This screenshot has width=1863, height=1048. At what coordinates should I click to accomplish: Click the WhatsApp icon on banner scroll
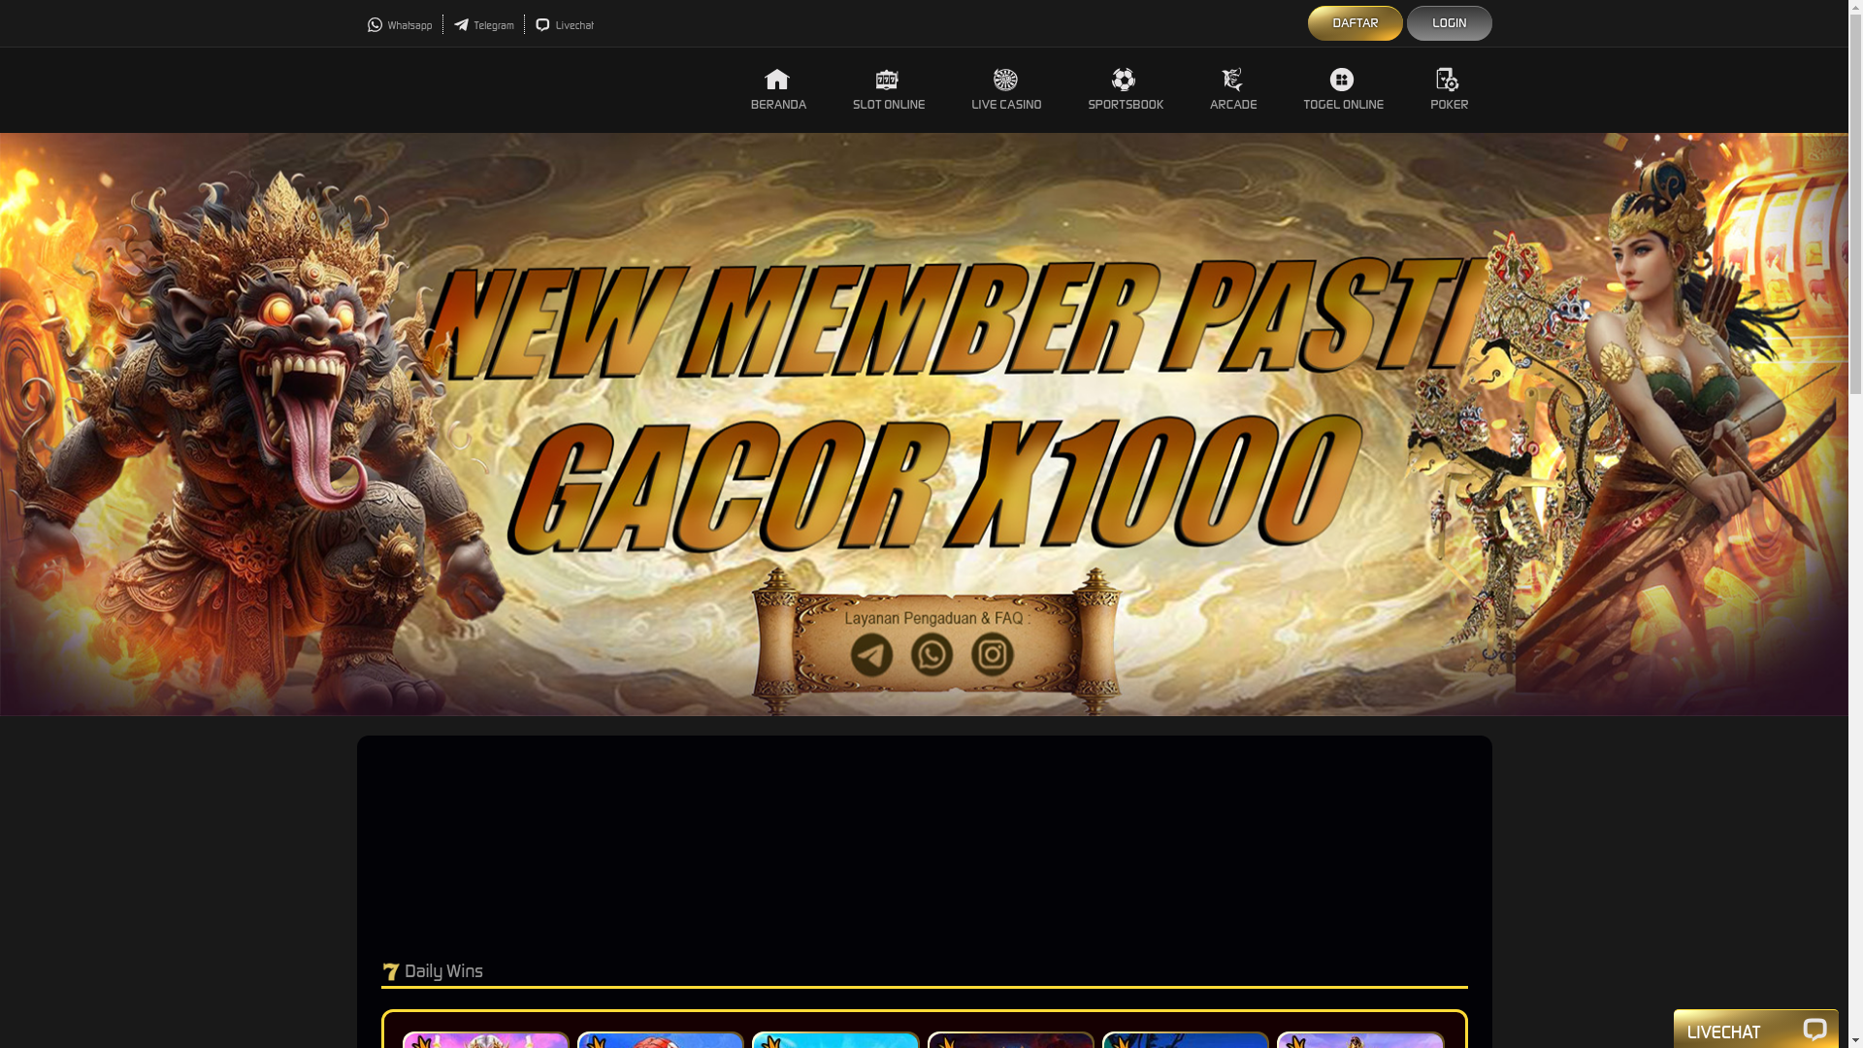[x=931, y=655]
